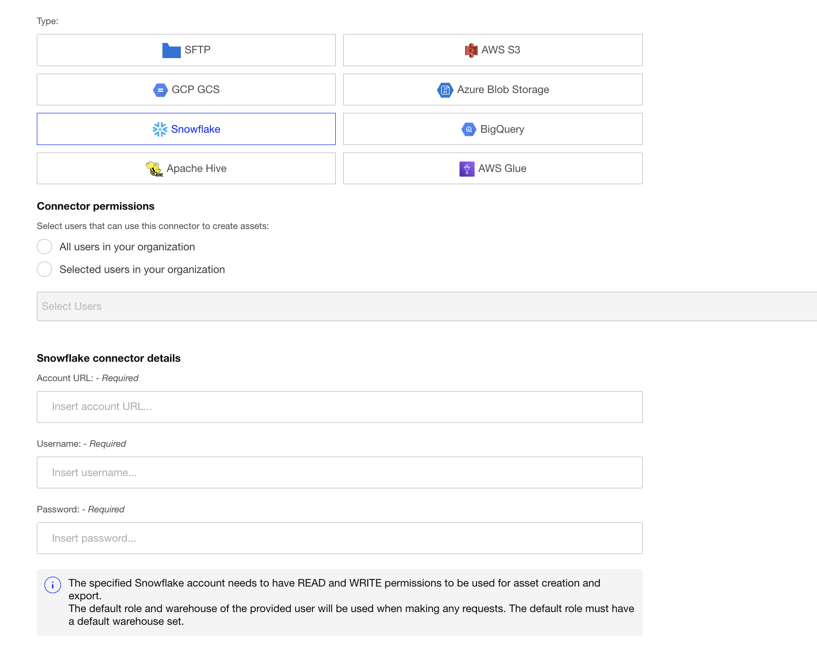Viewport: 817px width, 647px height.
Task: Click the SFTP folder icon
Action: (x=171, y=50)
